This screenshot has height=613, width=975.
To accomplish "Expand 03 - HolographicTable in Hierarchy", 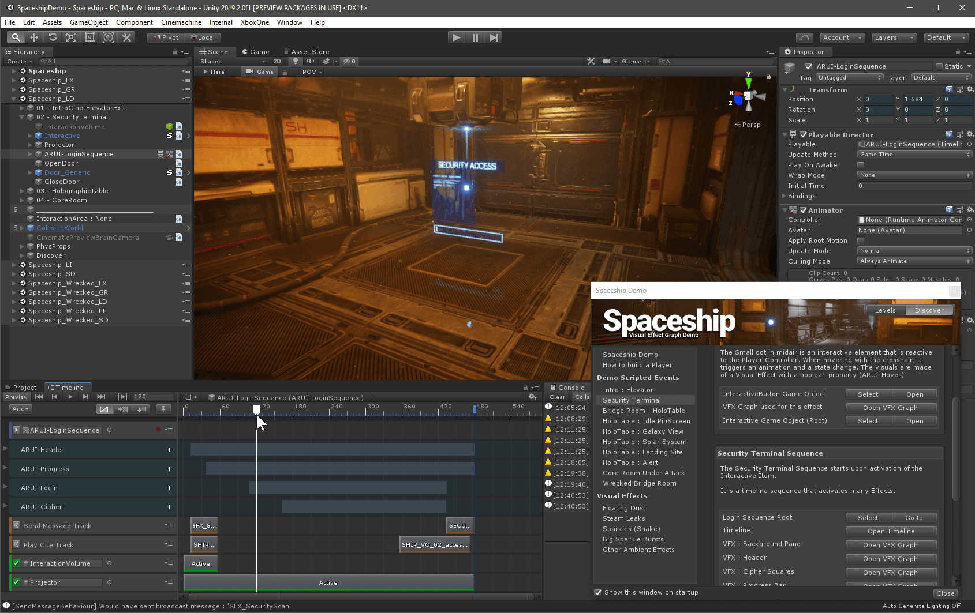I will click(22, 191).
